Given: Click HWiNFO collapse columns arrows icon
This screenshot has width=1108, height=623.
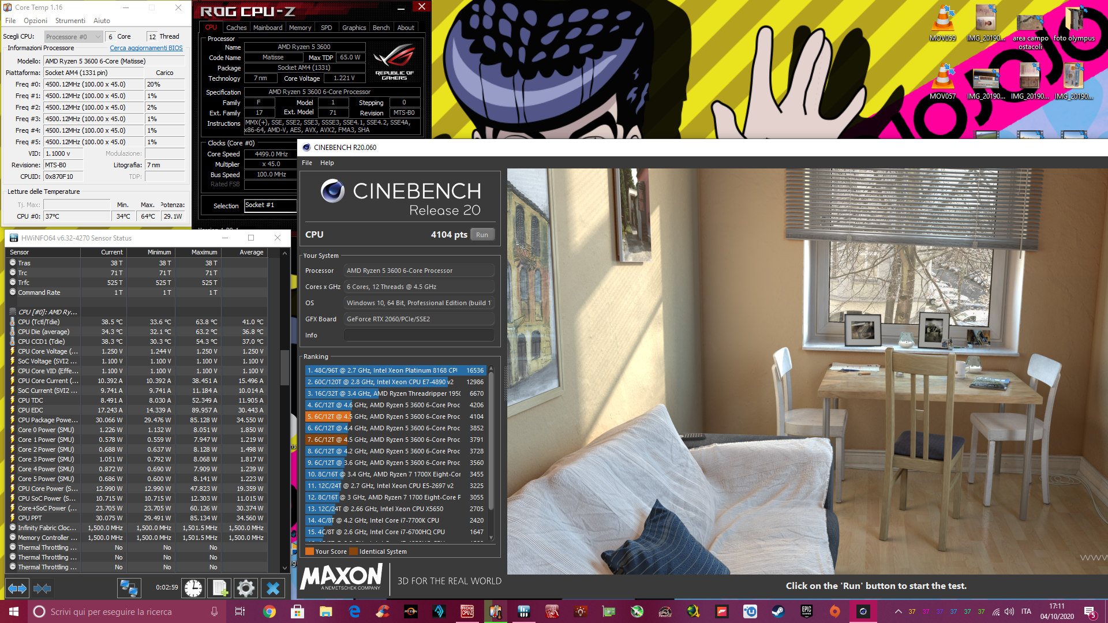Looking at the screenshot, I should [x=42, y=588].
